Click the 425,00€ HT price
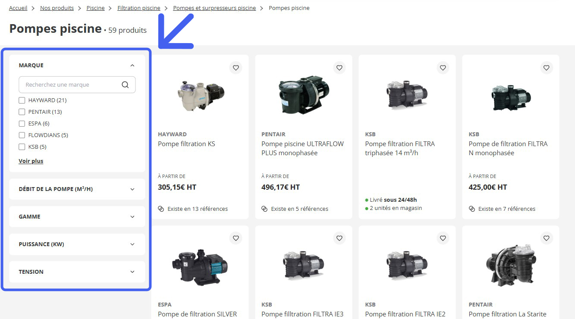 (488, 187)
